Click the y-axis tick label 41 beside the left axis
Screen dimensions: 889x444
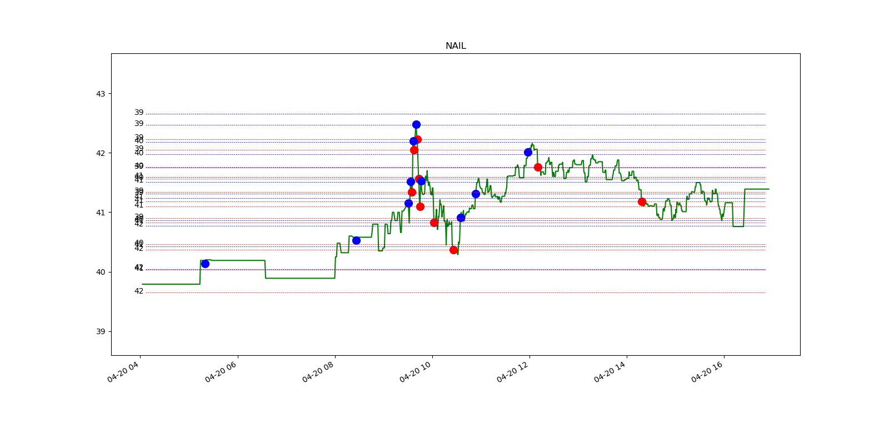(x=101, y=213)
